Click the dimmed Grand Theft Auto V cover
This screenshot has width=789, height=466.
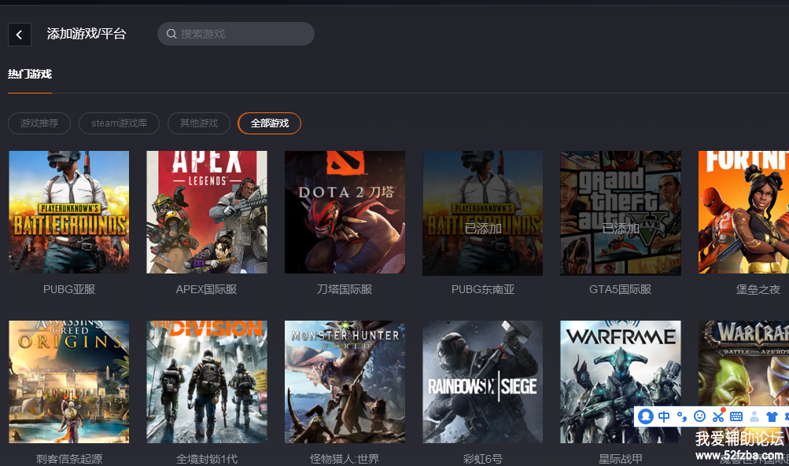(621, 213)
